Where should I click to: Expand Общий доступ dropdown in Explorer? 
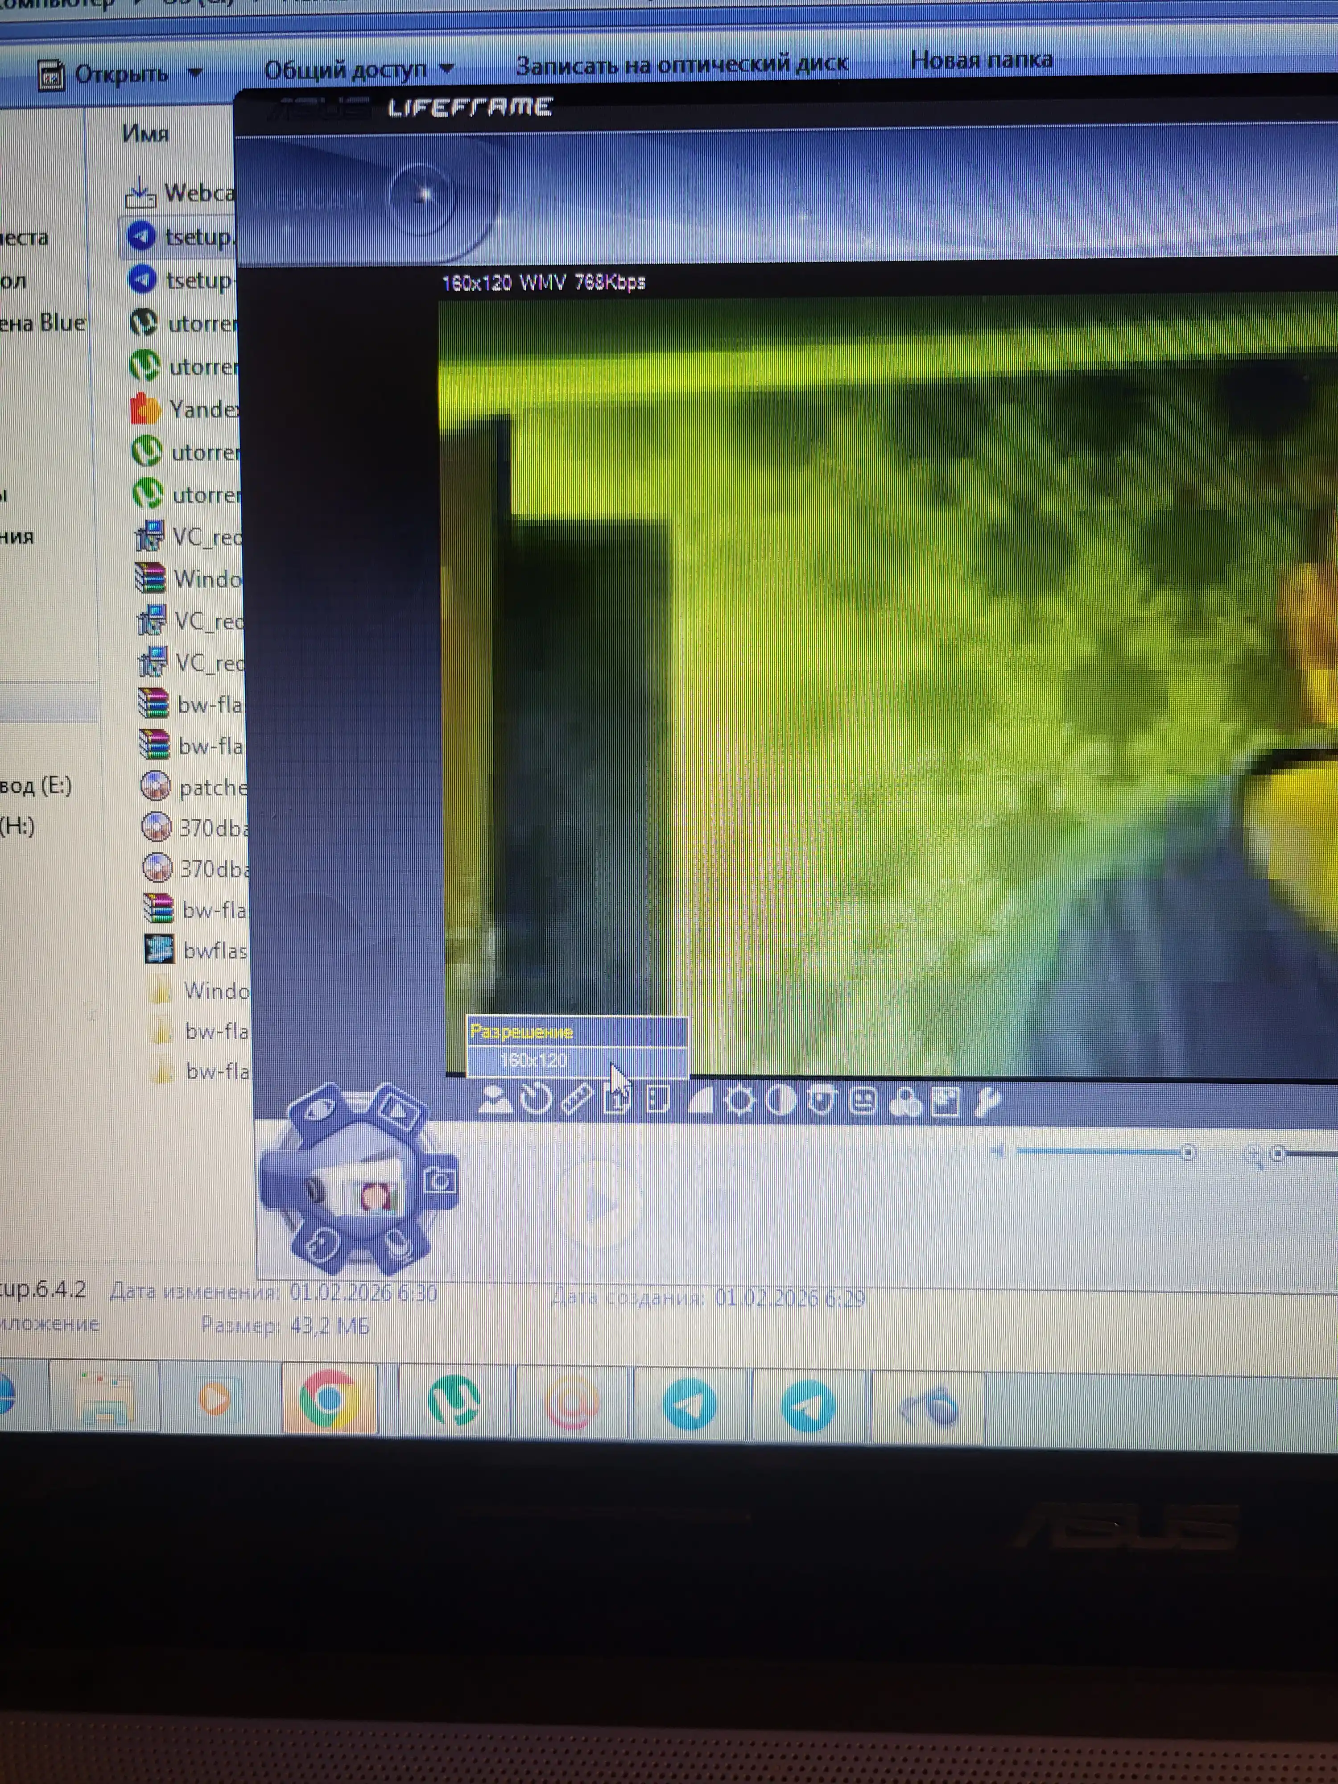pos(447,70)
